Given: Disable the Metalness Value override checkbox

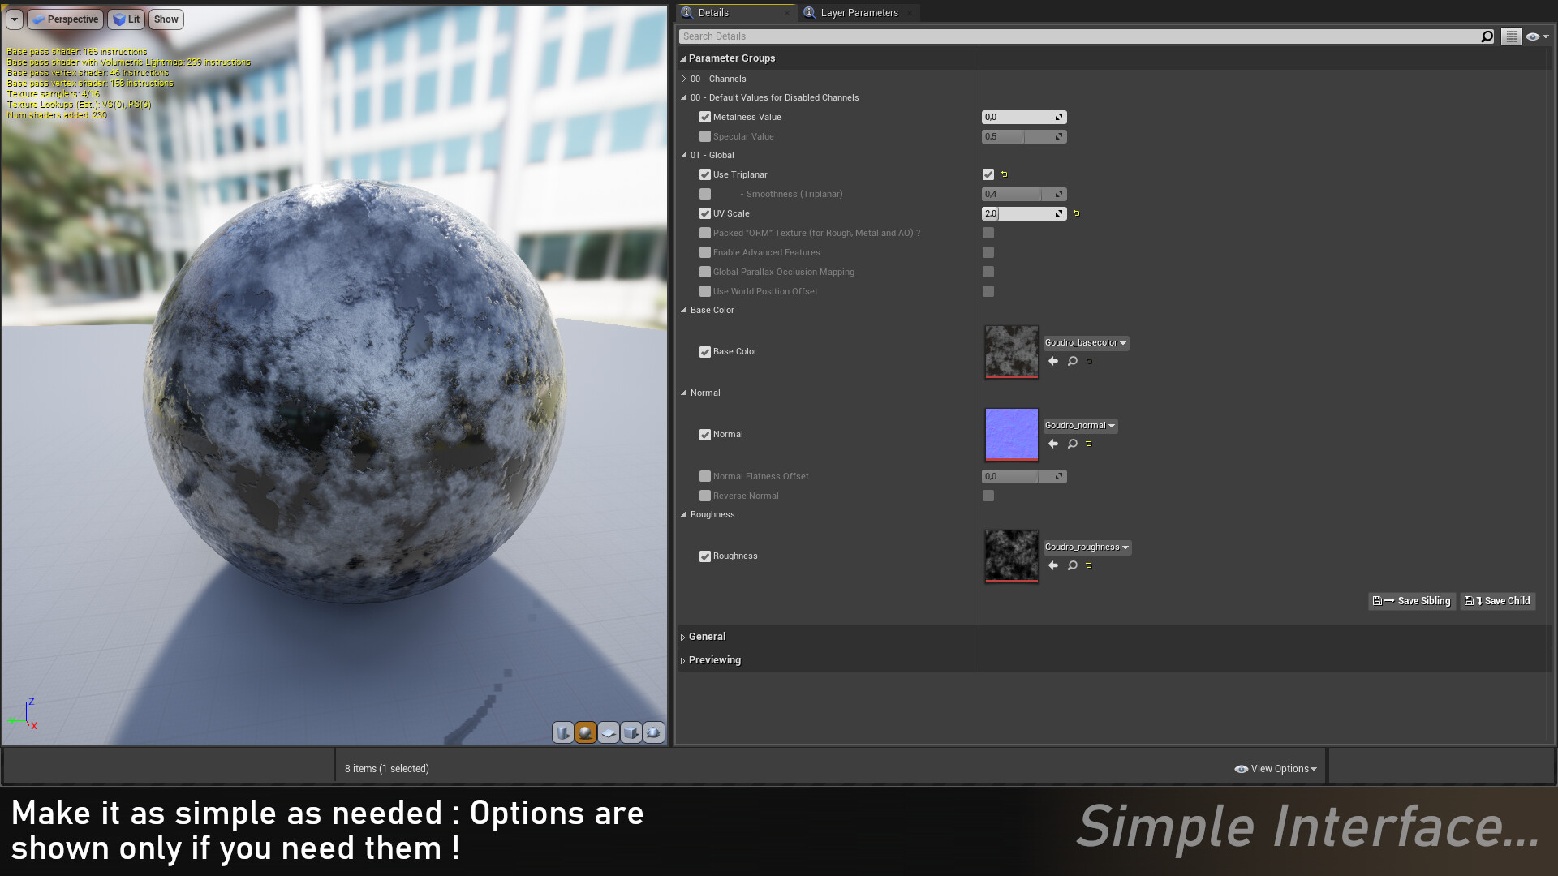Looking at the screenshot, I should (705, 117).
